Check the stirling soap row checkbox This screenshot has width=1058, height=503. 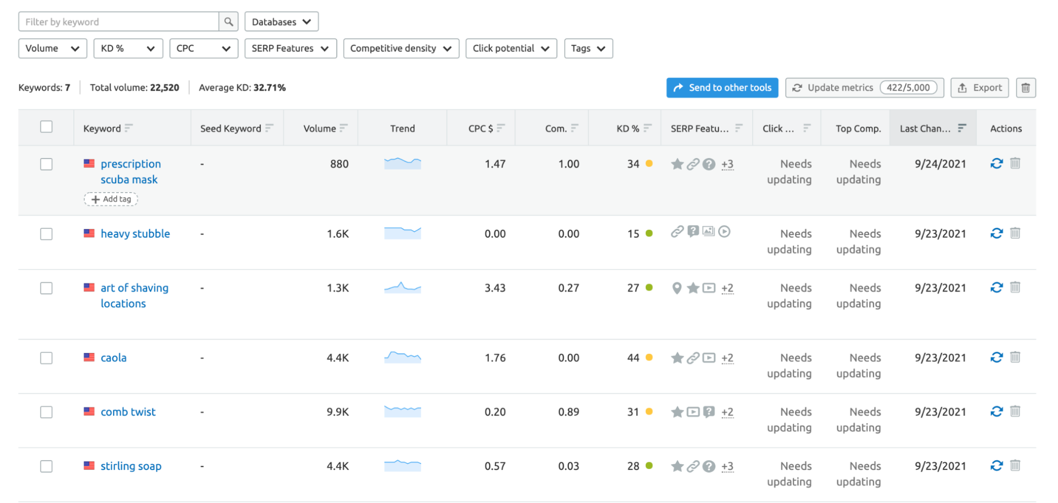click(x=47, y=466)
